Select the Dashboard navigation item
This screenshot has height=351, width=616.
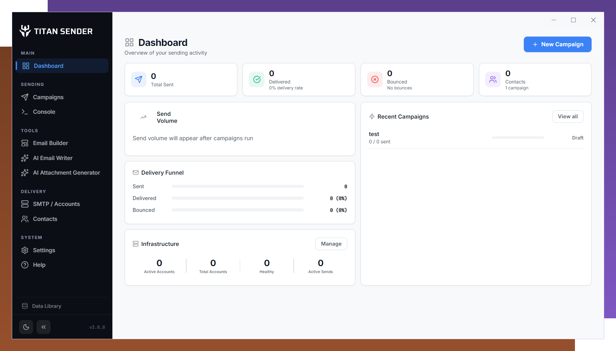click(48, 66)
